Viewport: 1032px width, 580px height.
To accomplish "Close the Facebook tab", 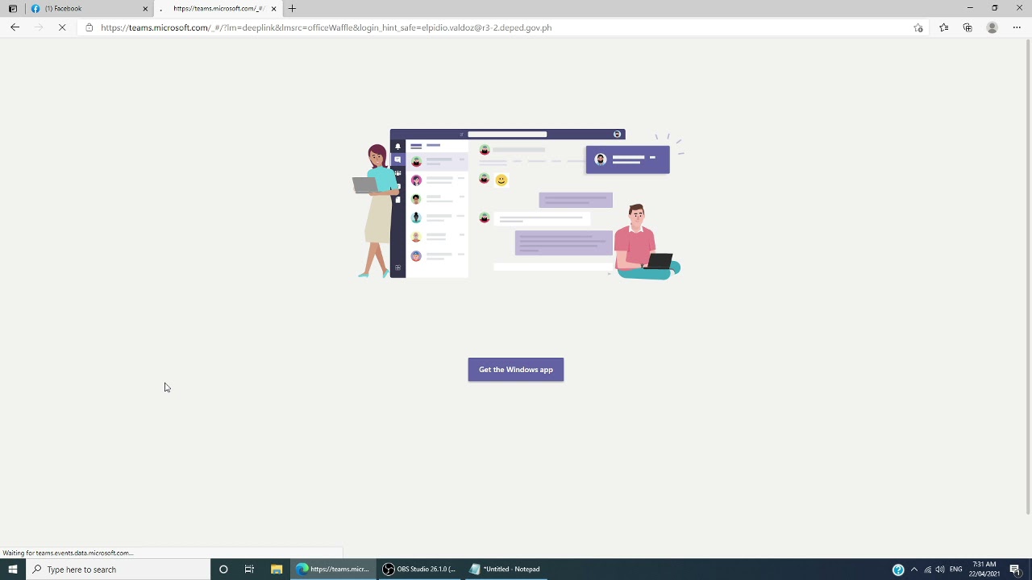I will (x=145, y=9).
